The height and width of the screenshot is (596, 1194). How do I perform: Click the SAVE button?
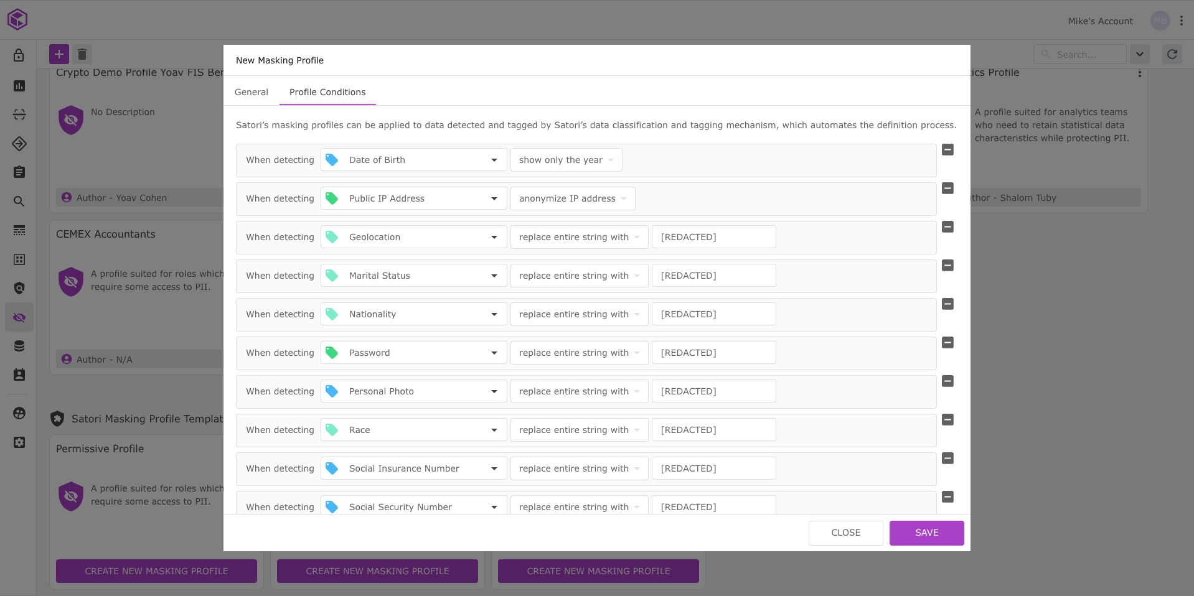pyautogui.click(x=926, y=533)
